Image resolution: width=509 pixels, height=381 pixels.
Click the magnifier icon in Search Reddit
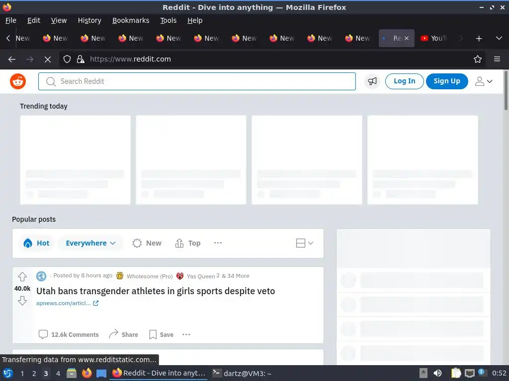point(51,81)
